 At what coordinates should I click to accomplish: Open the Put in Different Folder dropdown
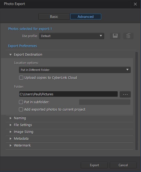(x=75, y=70)
